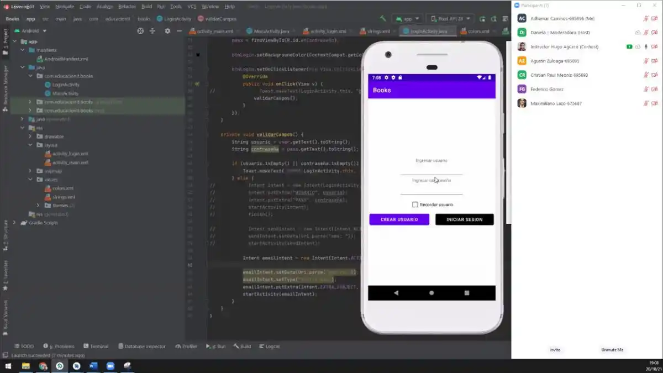Click Invite in the participants panel
Screen dimensions: 663x373
[555, 349]
